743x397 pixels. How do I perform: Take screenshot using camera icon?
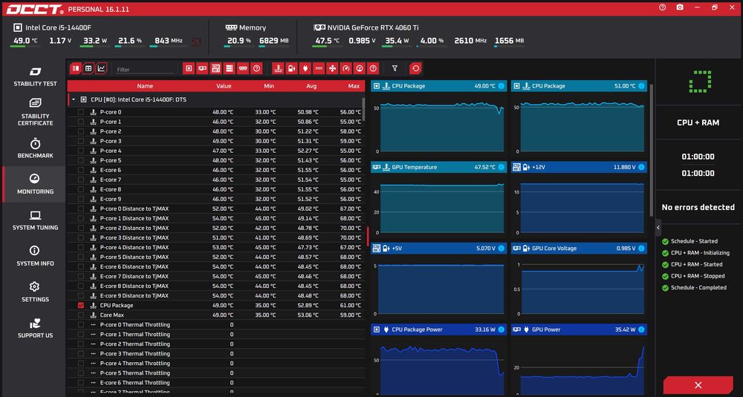680,7
